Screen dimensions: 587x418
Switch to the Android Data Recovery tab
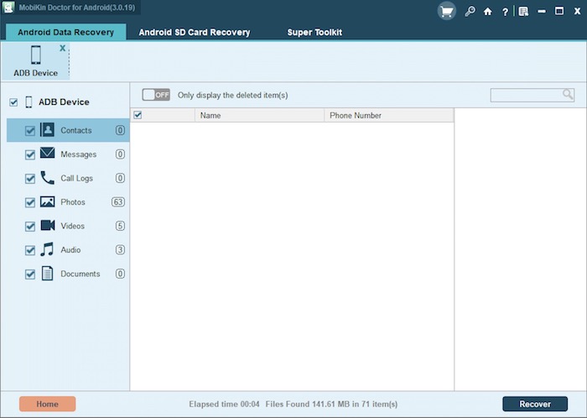pyautogui.click(x=66, y=32)
